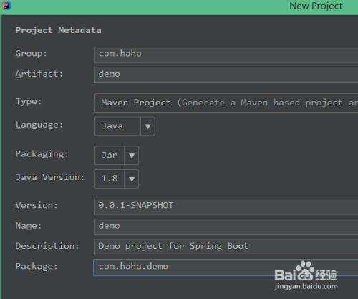Viewport: 358px width, 299px height.
Task: Open the Type dropdown showing Maven Project
Action: (226, 103)
